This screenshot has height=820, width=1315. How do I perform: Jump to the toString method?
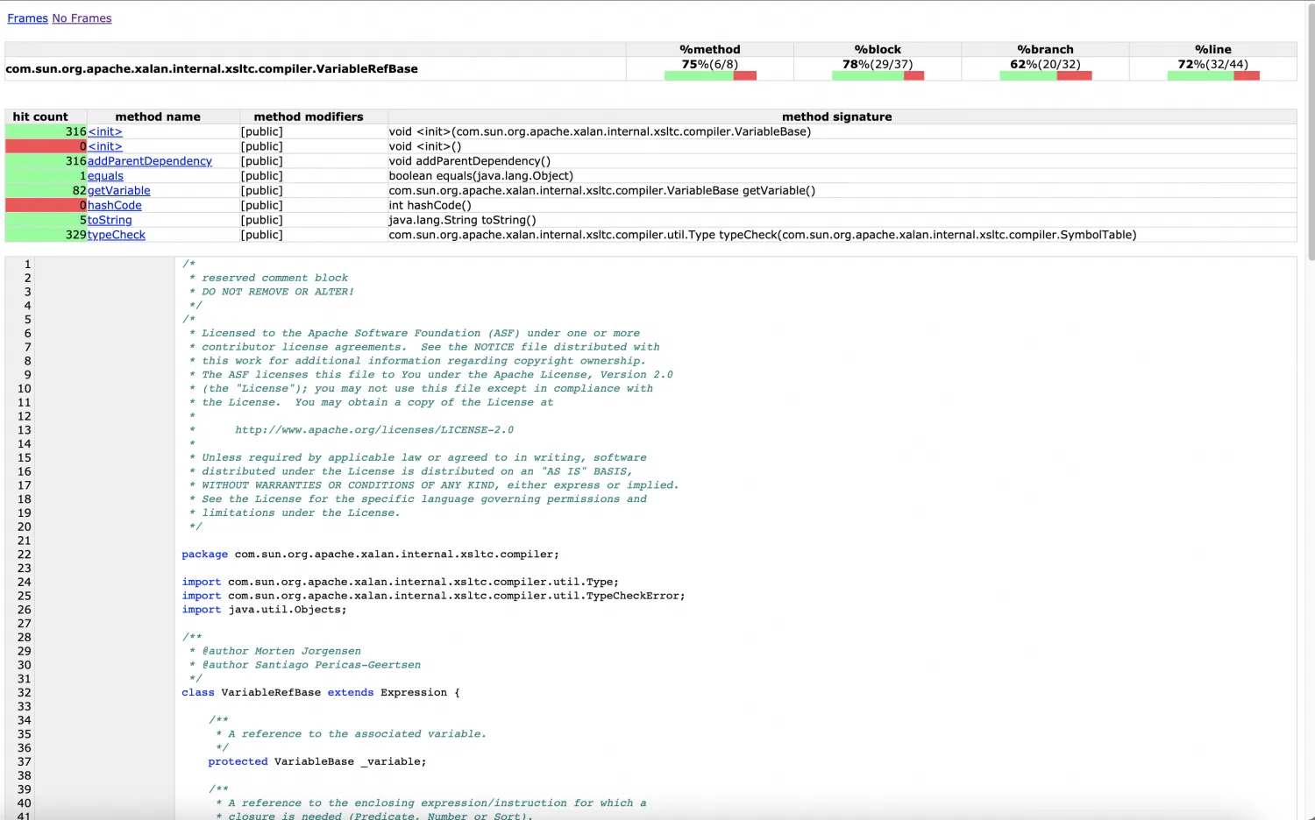click(x=110, y=221)
